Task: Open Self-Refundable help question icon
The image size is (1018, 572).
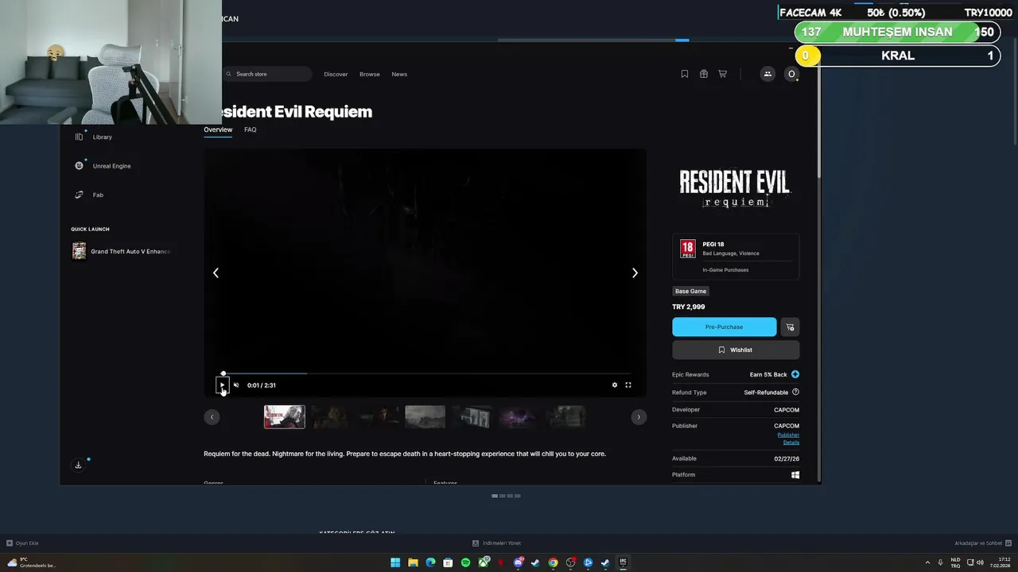Action: (x=795, y=392)
